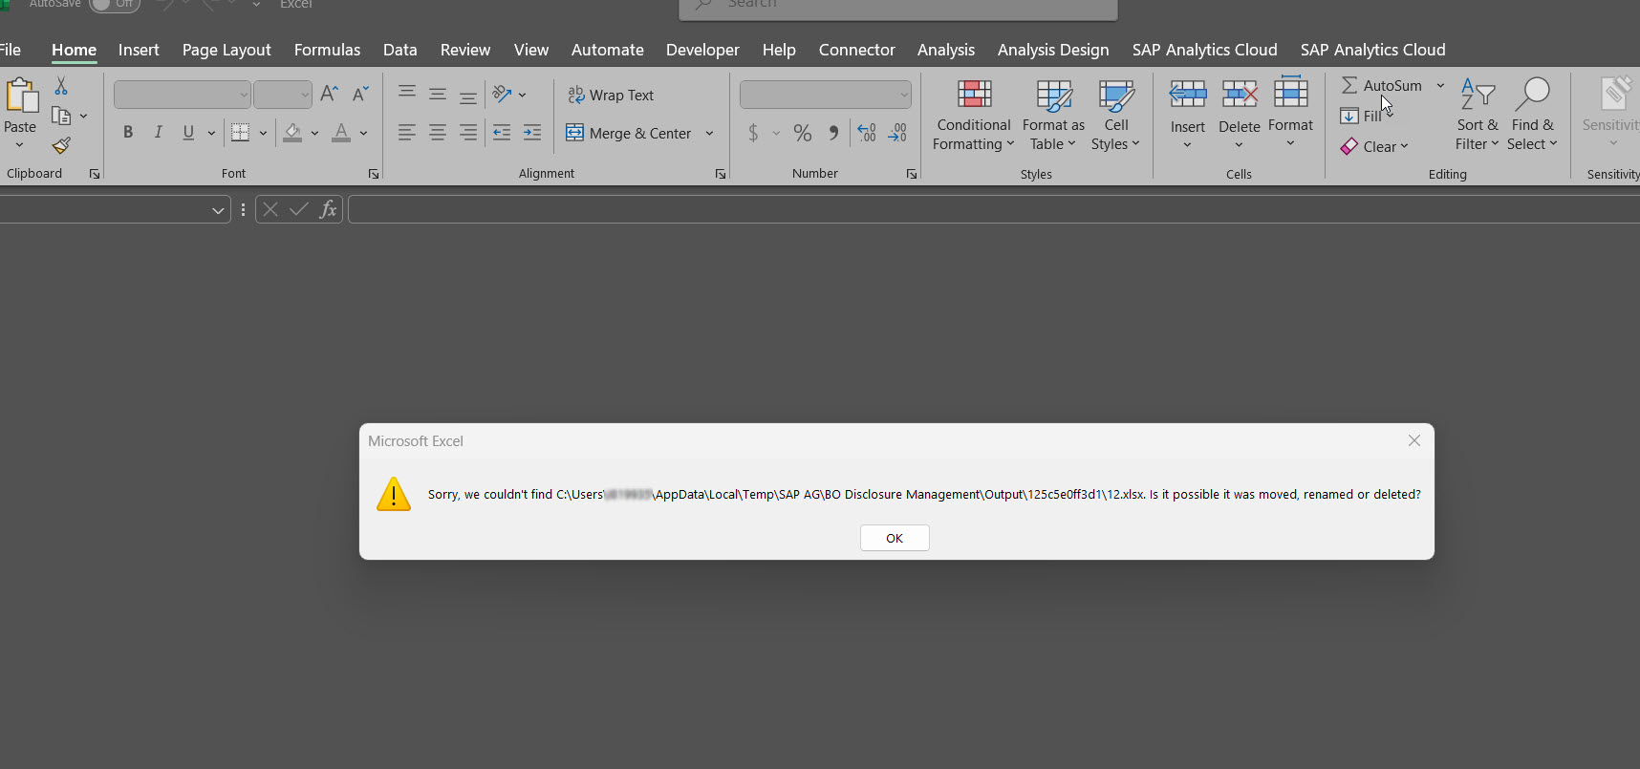Select the Data tab
This screenshot has width=1640, height=769.
pyautogui.click(x=399, y=50)
